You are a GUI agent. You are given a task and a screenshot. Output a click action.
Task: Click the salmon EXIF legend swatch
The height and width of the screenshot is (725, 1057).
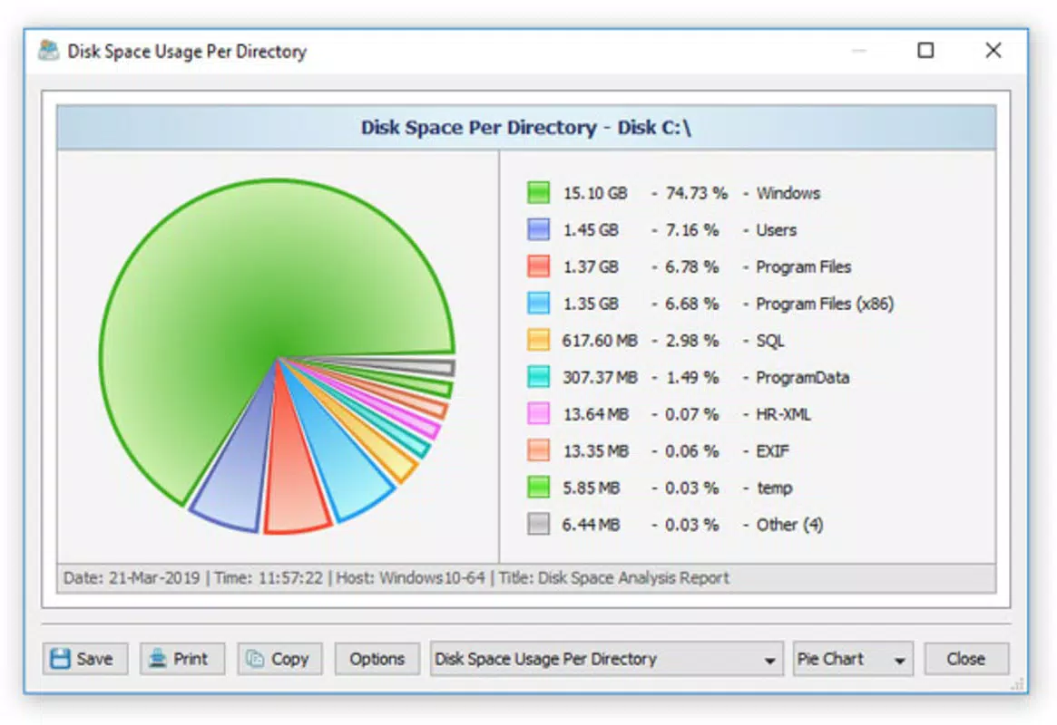tap(538, 450)
